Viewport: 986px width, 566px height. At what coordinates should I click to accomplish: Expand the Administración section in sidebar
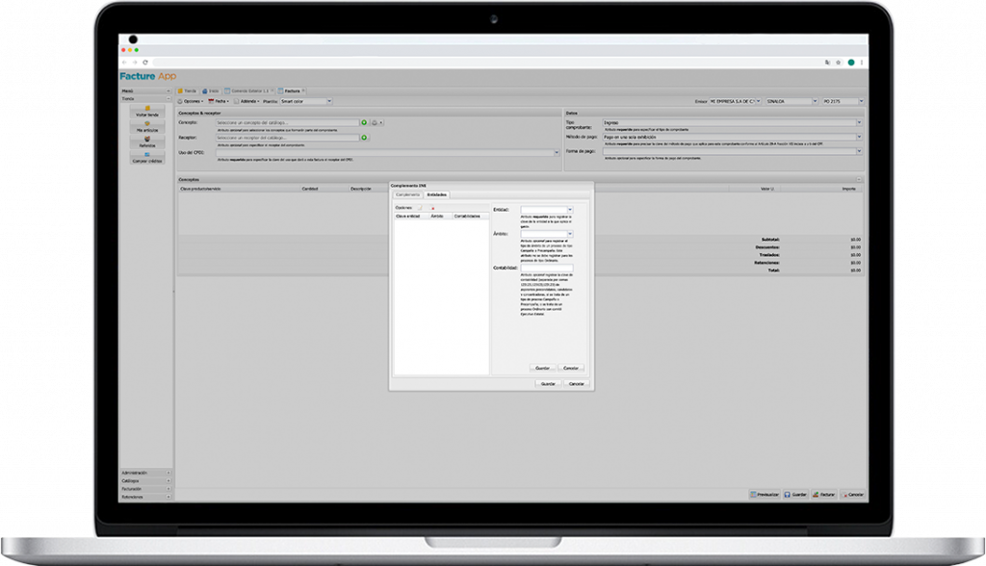coord(144,474)
